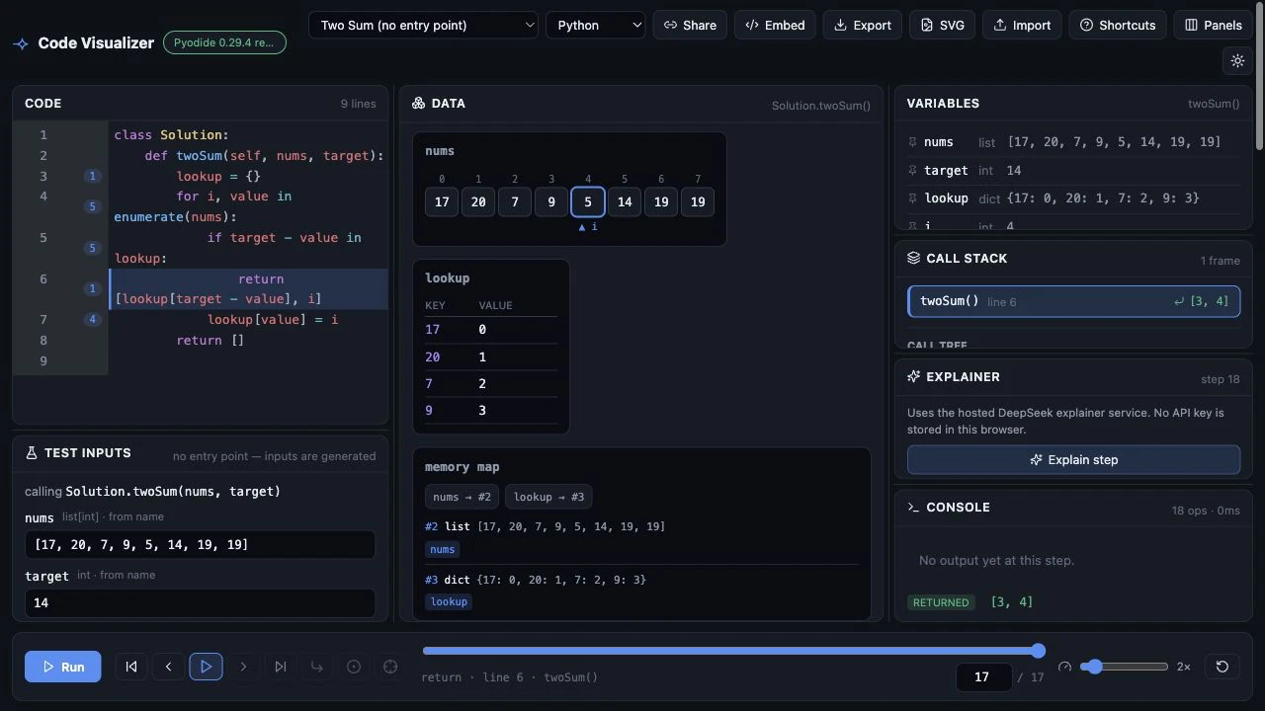Click the circle-dot breakpoint icon
Image resolution: width=1265 pixels, height=711 pixels.
point(354,667)
